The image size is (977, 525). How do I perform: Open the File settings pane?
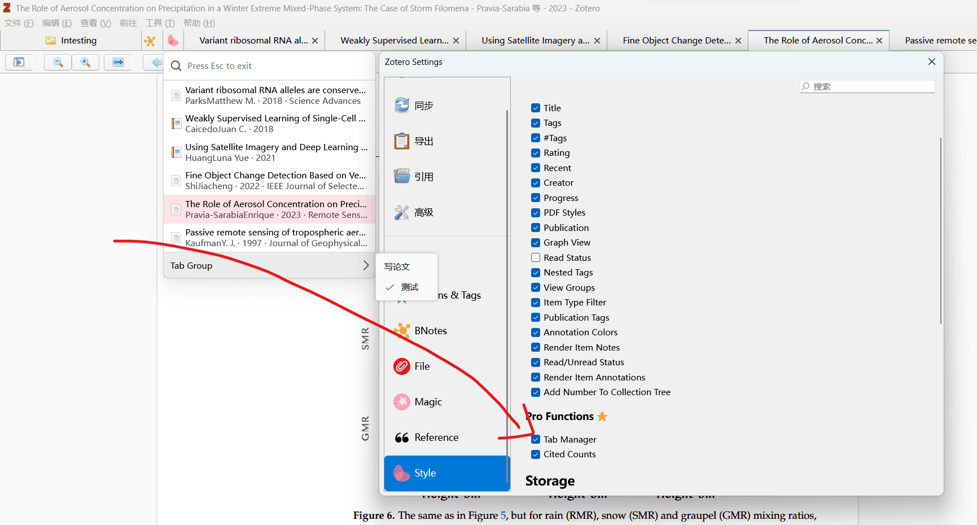tap(422, 366)
